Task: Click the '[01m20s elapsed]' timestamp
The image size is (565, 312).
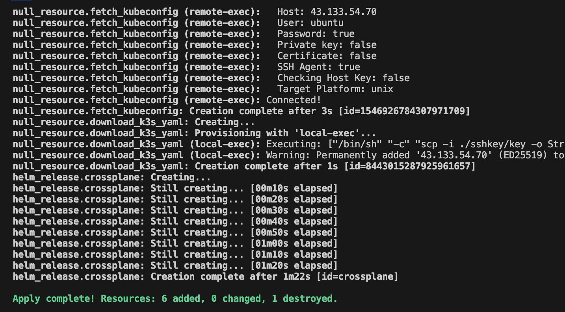Action: 294,266
